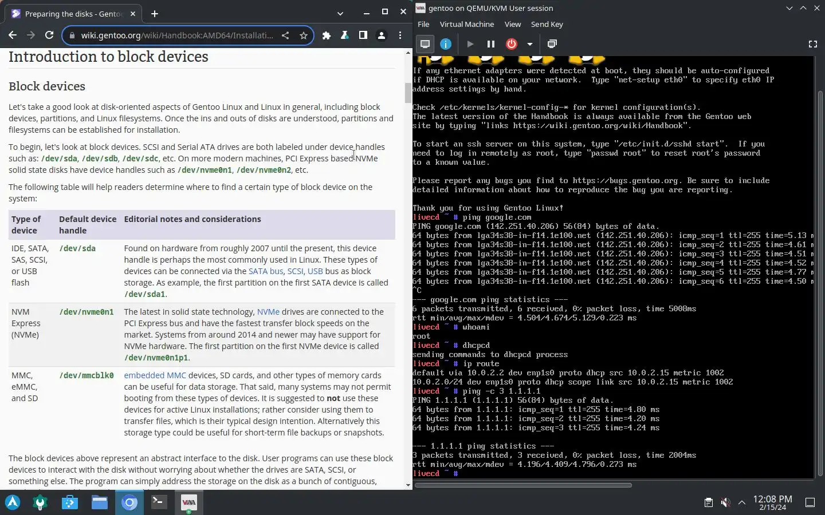
Task: Open Chrome Labs flask icon
Action: 345,35
